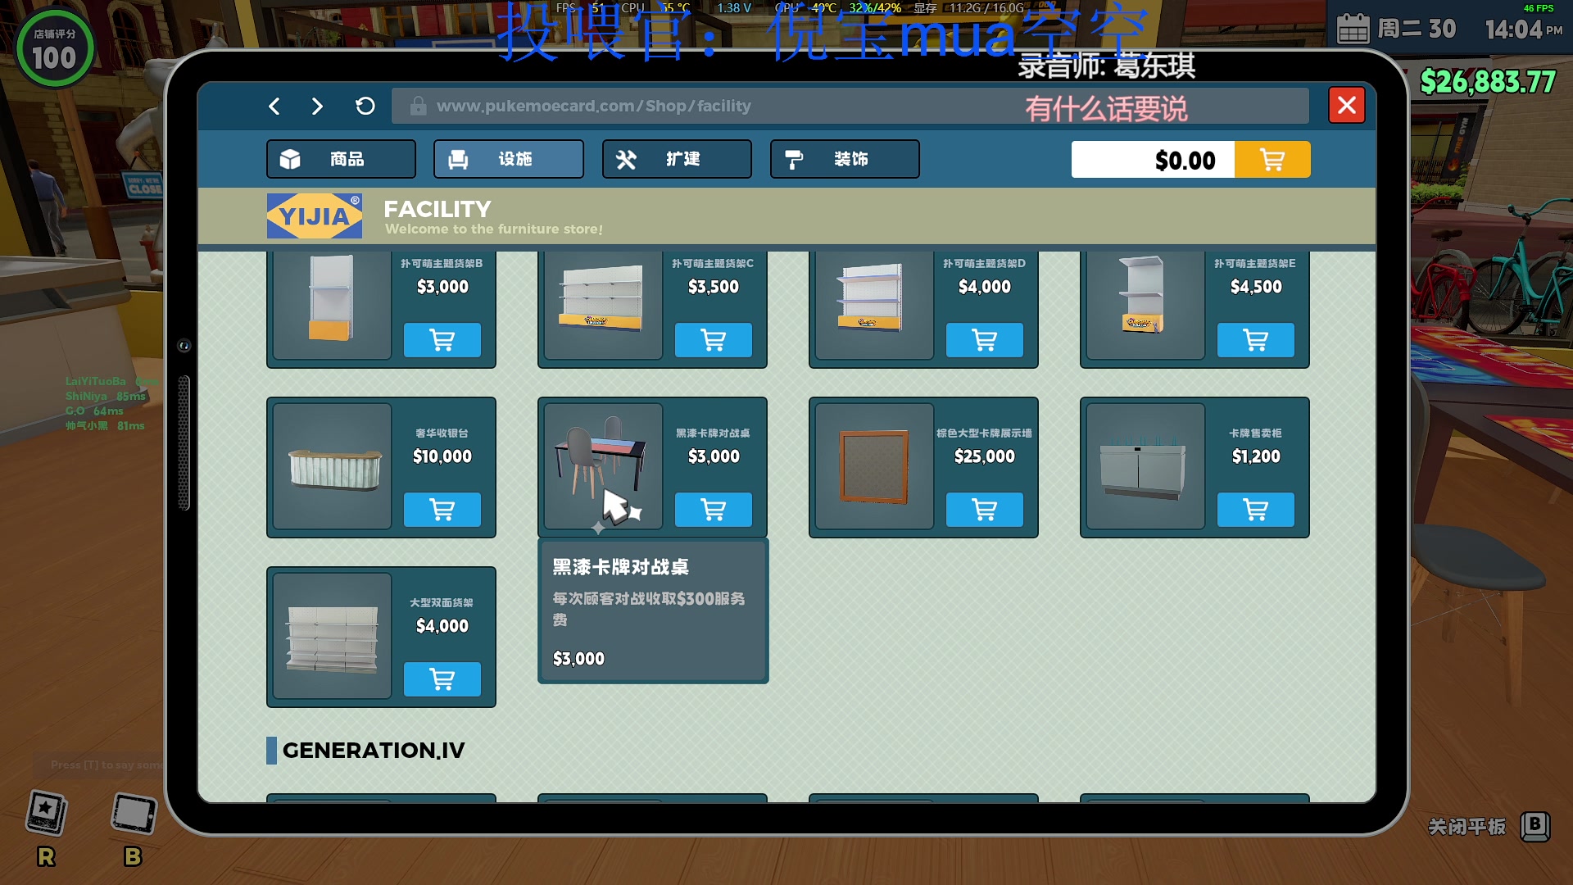Select the 大型双面货架 shelf thumbnail
The width and height of the screenshot is (1573, 885).
[x=332, y=636]
